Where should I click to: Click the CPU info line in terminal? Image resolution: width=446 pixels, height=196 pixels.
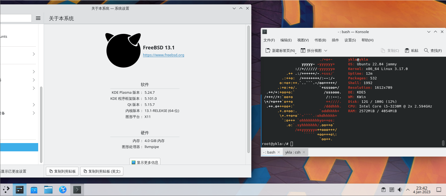click(390, 106)
